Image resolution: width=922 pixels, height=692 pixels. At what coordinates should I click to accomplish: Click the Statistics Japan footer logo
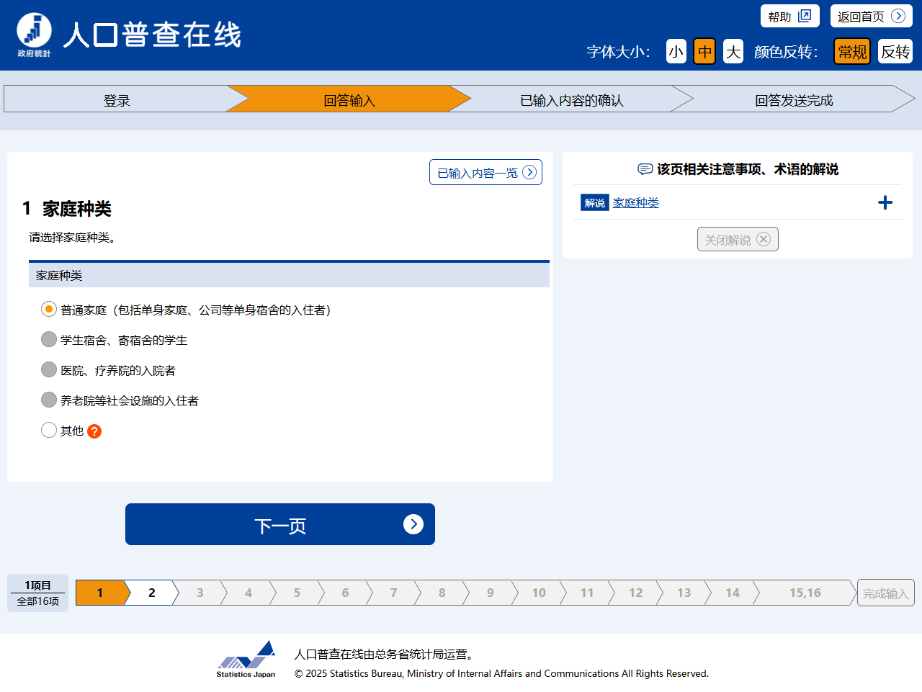(x=246, y=659)
